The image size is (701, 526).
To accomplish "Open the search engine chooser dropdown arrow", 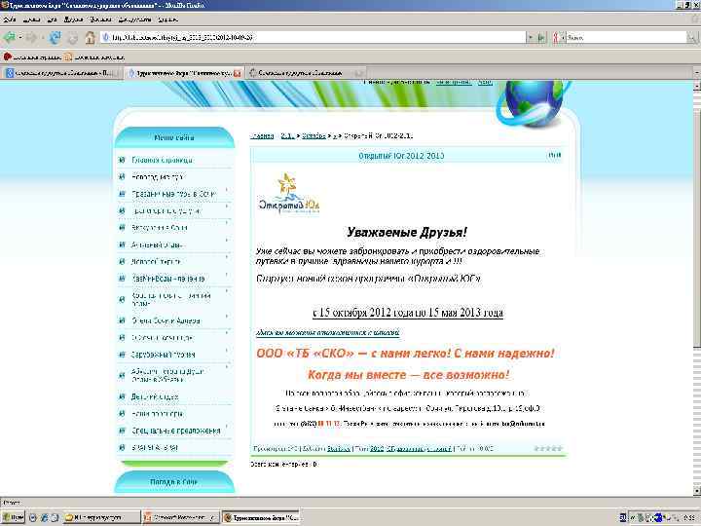I will click(x=563, y=38).
